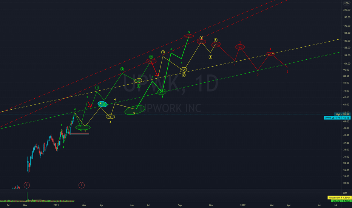
Task: Click the green Volume value label
Action: tap(341, 200)
